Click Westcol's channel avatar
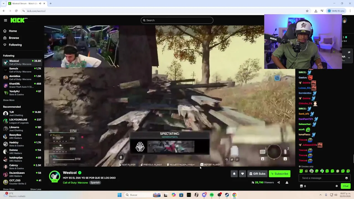The width and height of the screenshot is (354, 199). pyautogui.click(x=54, y=176)
